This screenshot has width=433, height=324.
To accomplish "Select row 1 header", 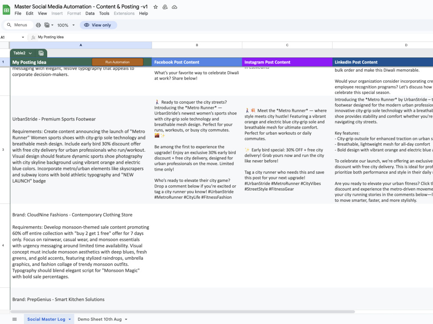I will click(5, 62).
